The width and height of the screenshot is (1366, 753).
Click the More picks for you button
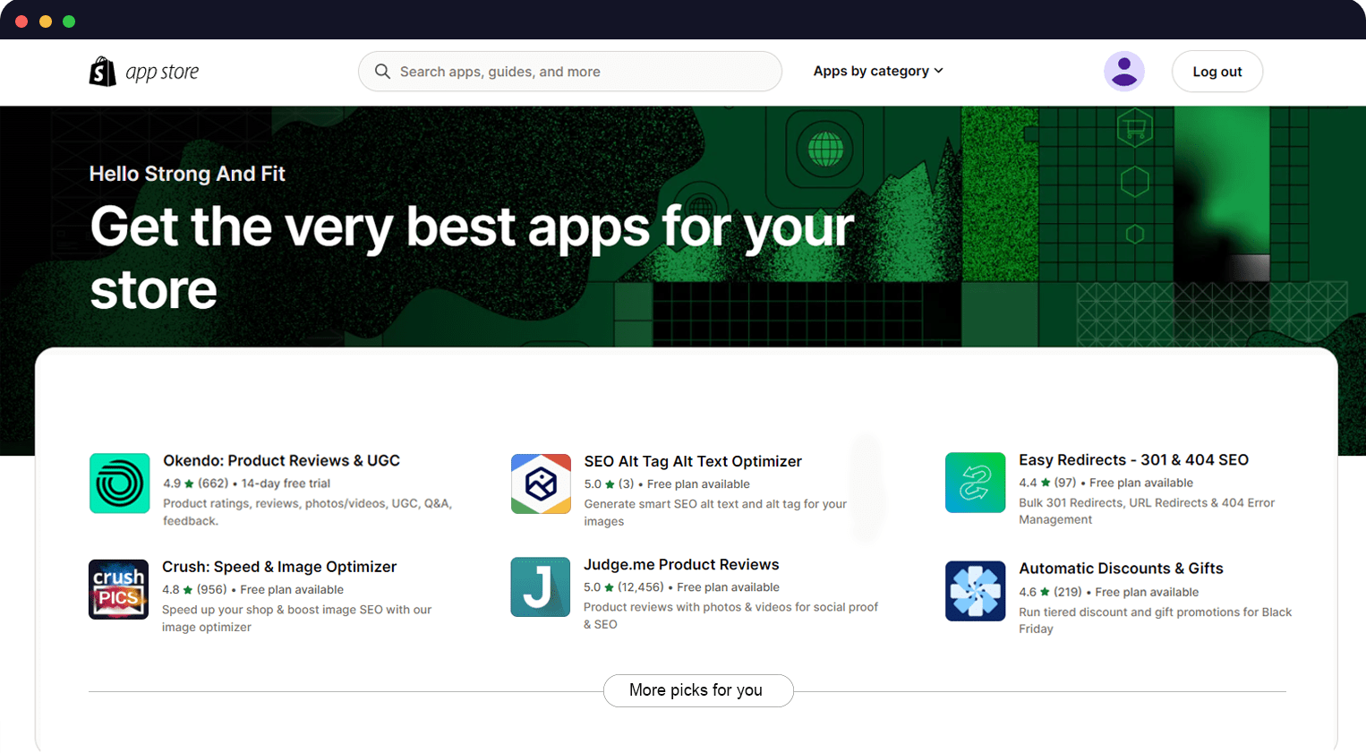point(698,690)
